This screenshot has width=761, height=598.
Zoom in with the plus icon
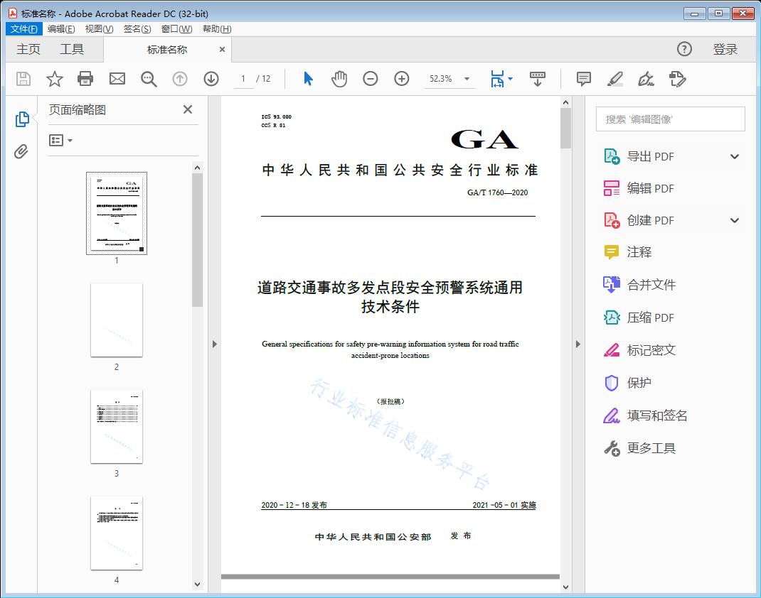click(x=402, y=79)
